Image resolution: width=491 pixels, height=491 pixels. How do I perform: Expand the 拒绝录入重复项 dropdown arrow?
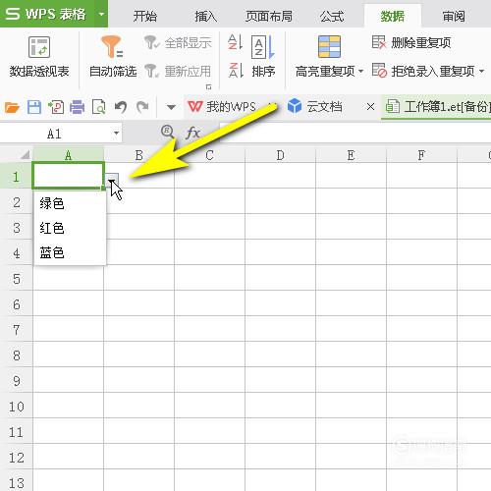coord(481,71)
